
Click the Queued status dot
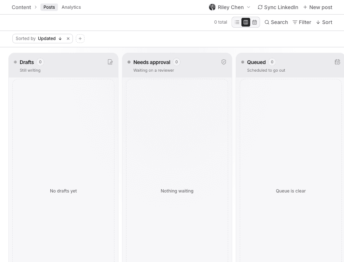coord(243,62)
